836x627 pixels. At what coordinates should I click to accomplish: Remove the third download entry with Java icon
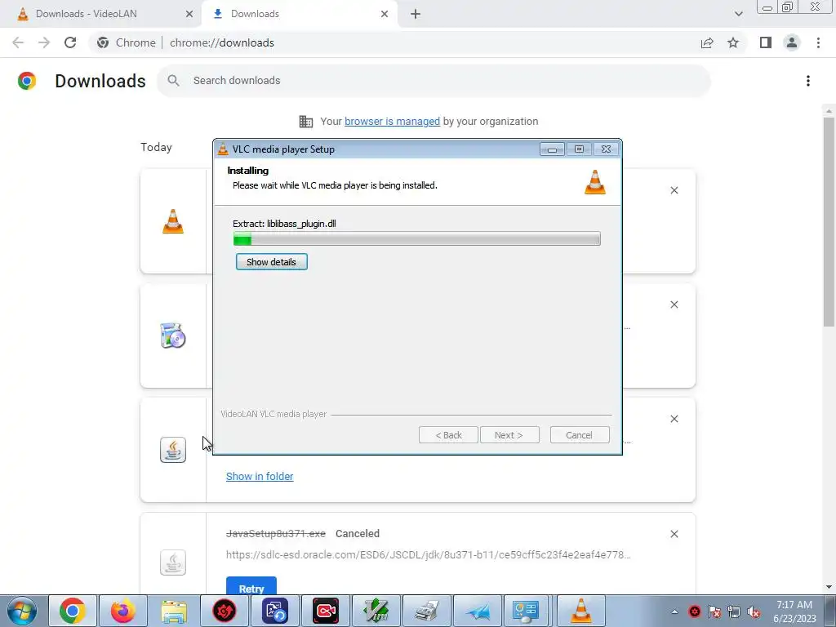pos(674,419)
